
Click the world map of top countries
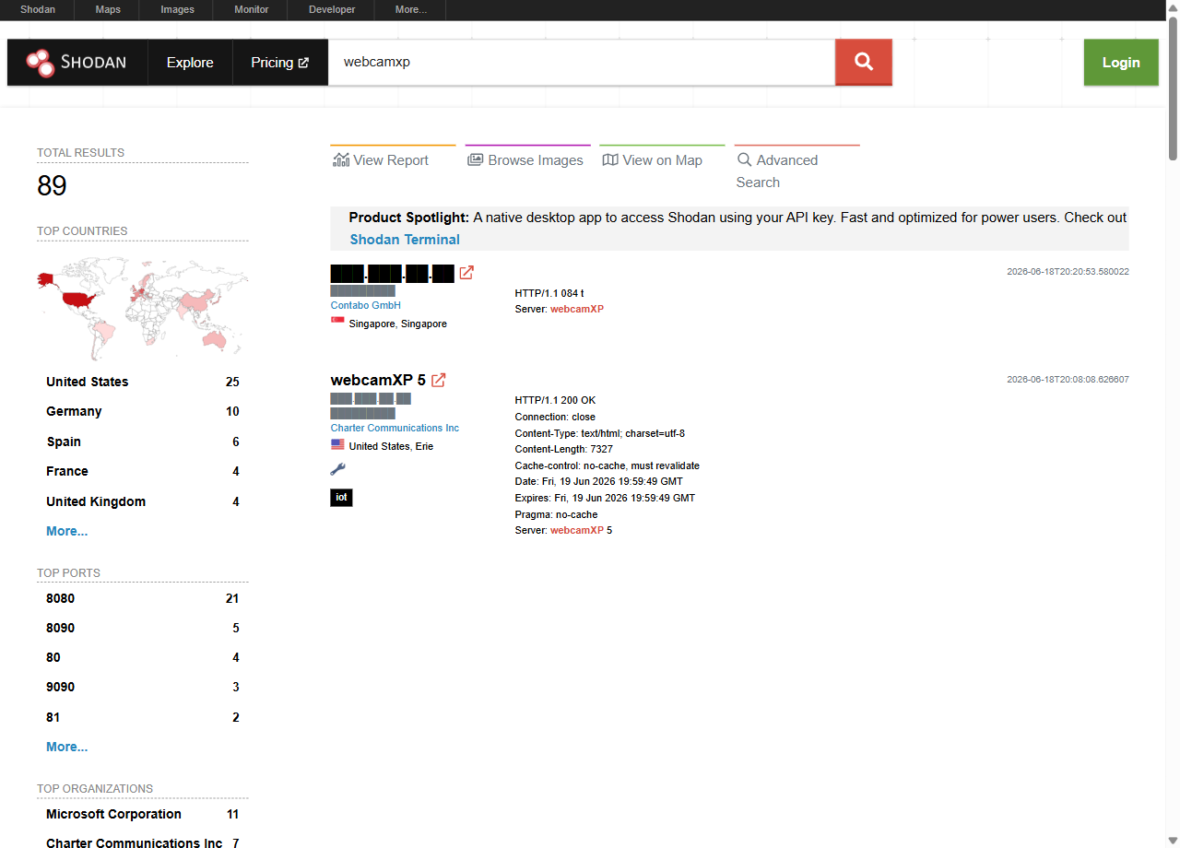tap(143, 308)
